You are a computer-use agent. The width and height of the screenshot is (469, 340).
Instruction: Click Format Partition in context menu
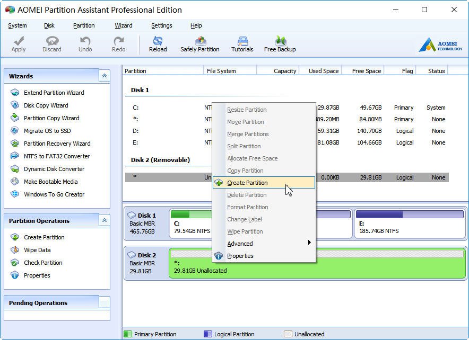click(x=264, y=207)
